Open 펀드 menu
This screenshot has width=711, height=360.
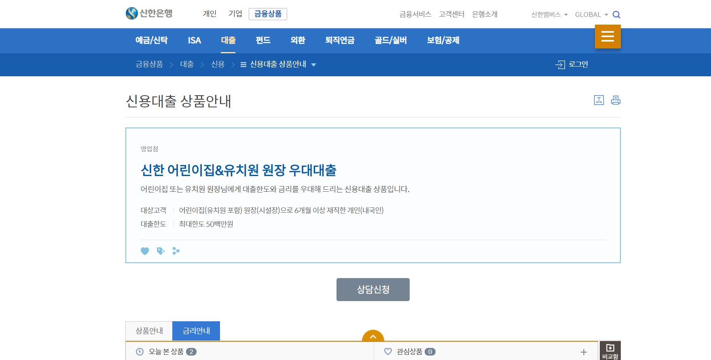[263, 40]
